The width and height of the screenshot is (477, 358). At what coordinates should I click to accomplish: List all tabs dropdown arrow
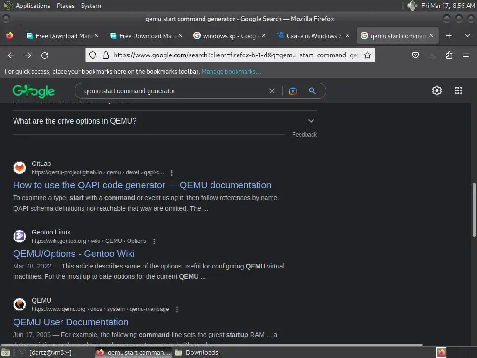[468, 35]
